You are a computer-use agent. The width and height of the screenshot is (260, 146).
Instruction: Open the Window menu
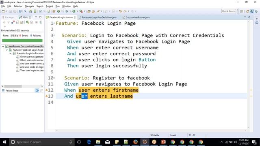pyautogui.click(x=66, y=6)
